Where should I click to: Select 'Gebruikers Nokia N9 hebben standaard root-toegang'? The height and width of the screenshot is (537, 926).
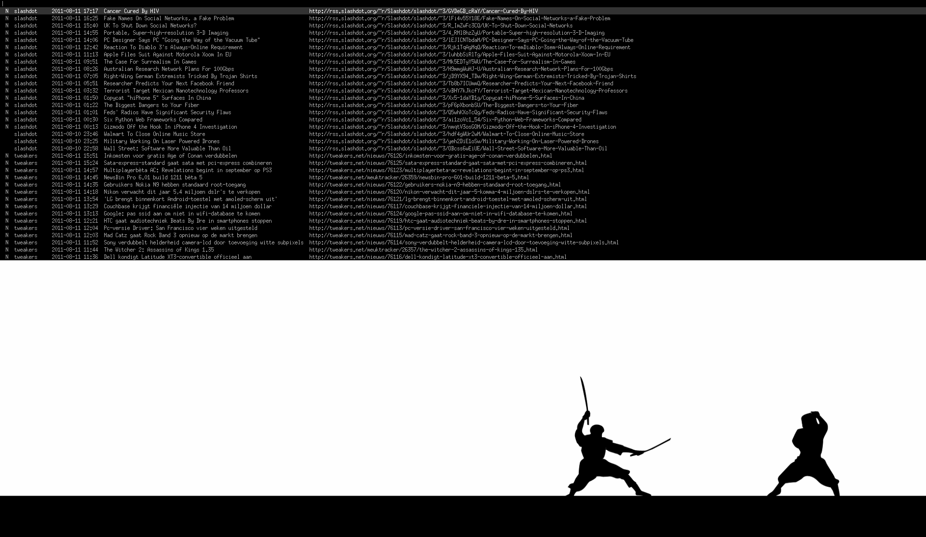(175, 185)
